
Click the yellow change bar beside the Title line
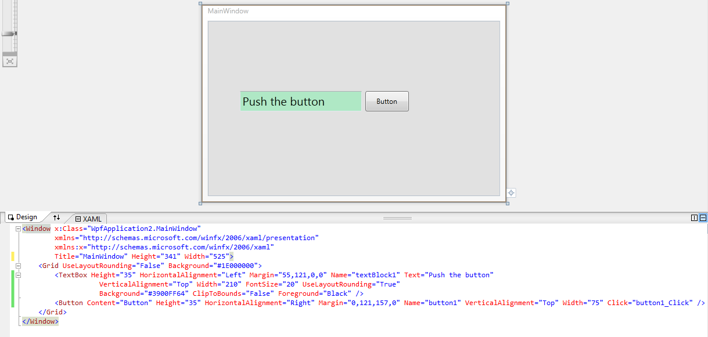[x=12, y=256]
